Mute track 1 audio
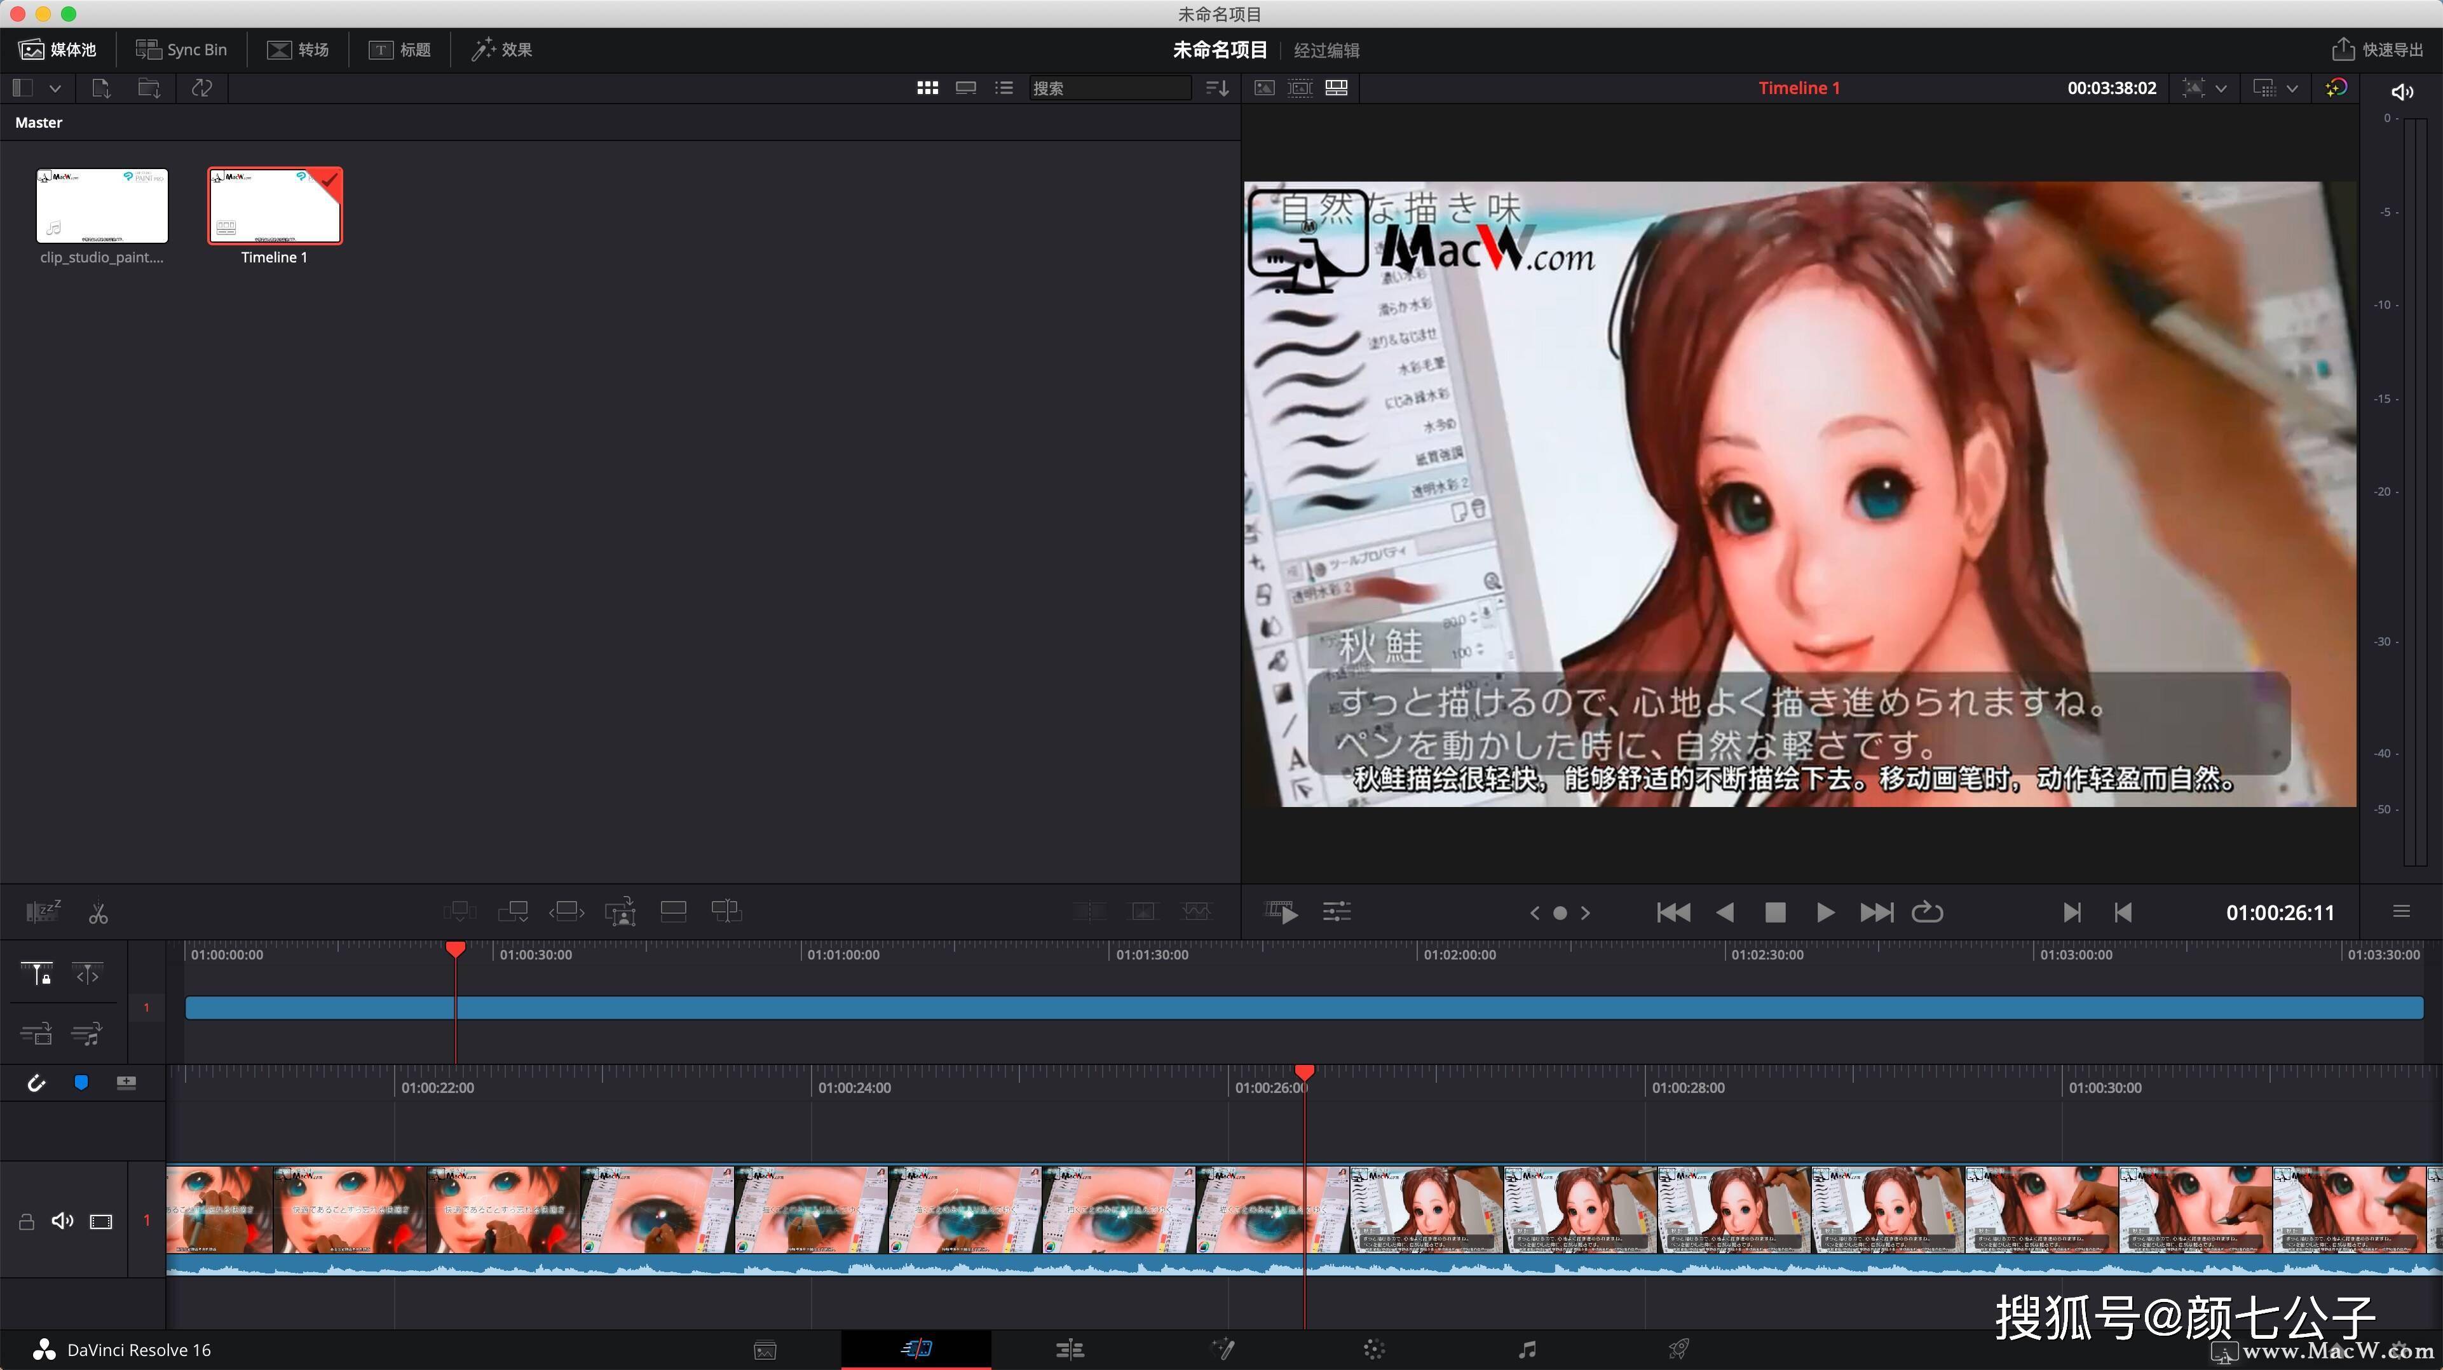2443x1370 pixels. tap(62, 1221)
